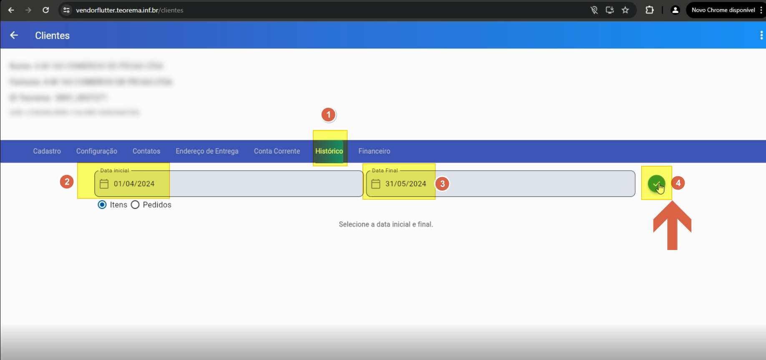Image resolution: width=766 pixels, height=360 pixels.
Task: Open the browser extensions puzzle icon
Action: [650, 10]
